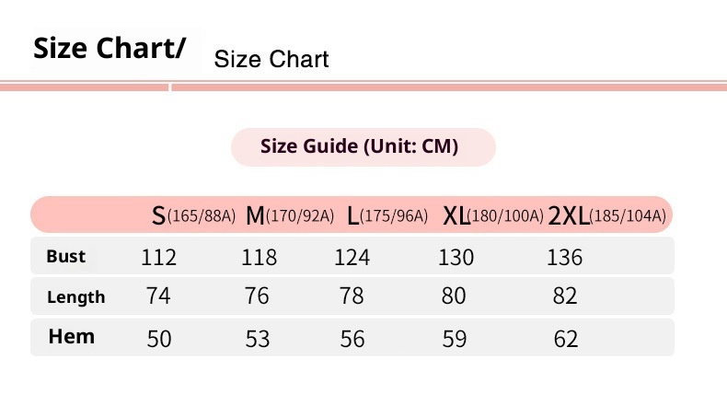The width and height of the screenshot is (727, 394).
Task: Select length value 76 for size M
Action: tap(257, 296)
